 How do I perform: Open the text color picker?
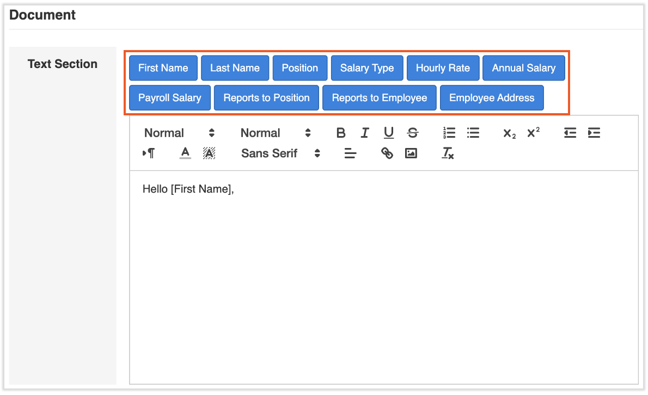(185, 153)
